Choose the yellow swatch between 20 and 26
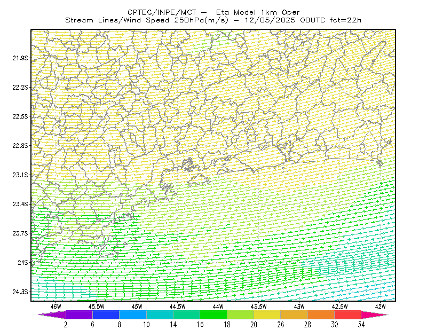427x330 pixels. [267, 315]
